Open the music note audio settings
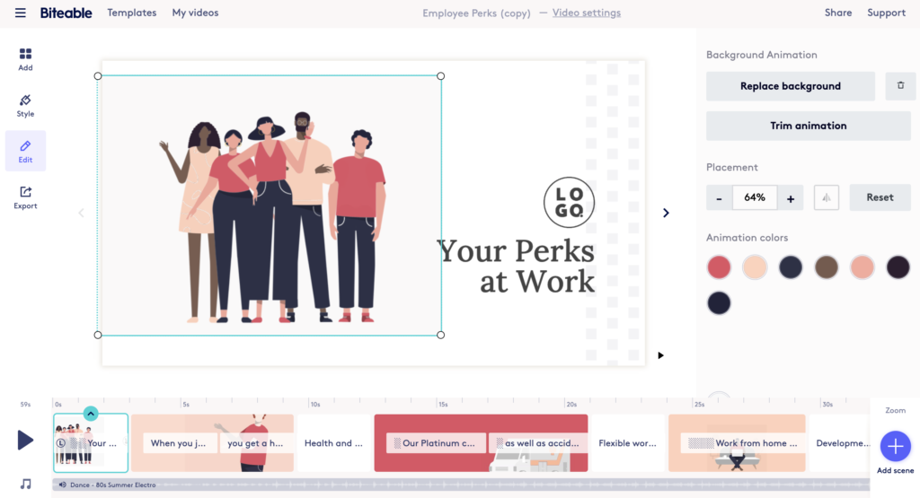Screen dimensions: 920x498 point(25,484)
